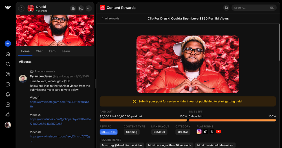Click the add member icon in Druski header
The image size is (282, 148).
coord(81,8)
